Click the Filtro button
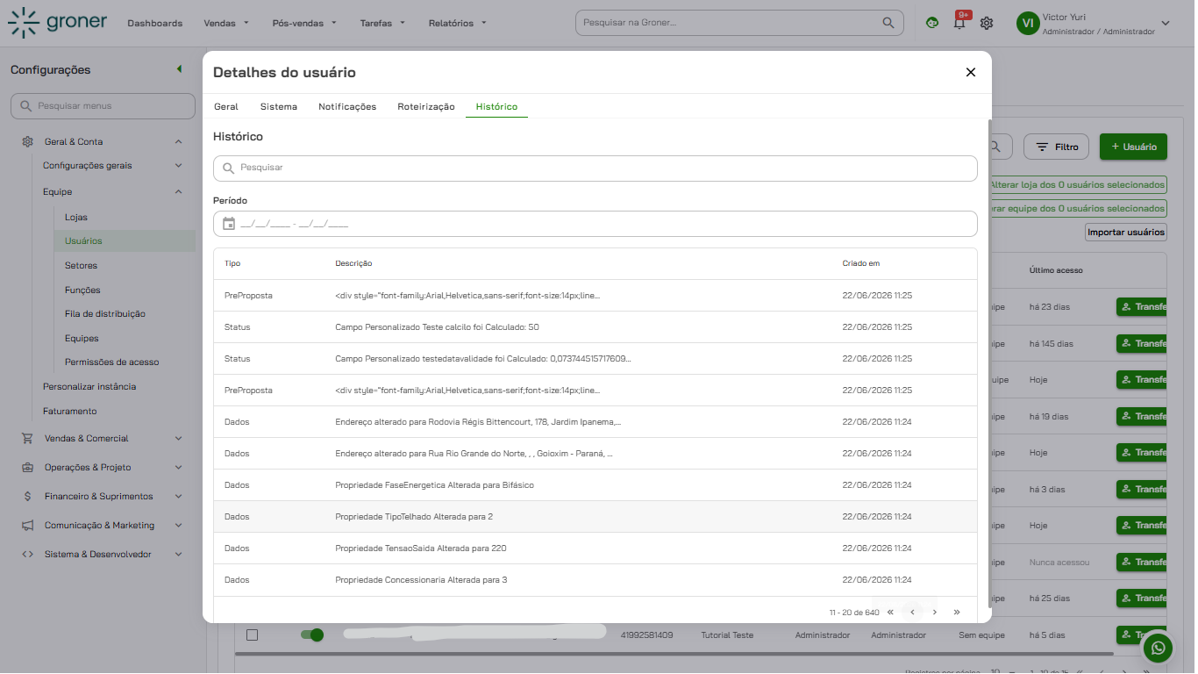Screen dimensions: 1198x674 1057,147
